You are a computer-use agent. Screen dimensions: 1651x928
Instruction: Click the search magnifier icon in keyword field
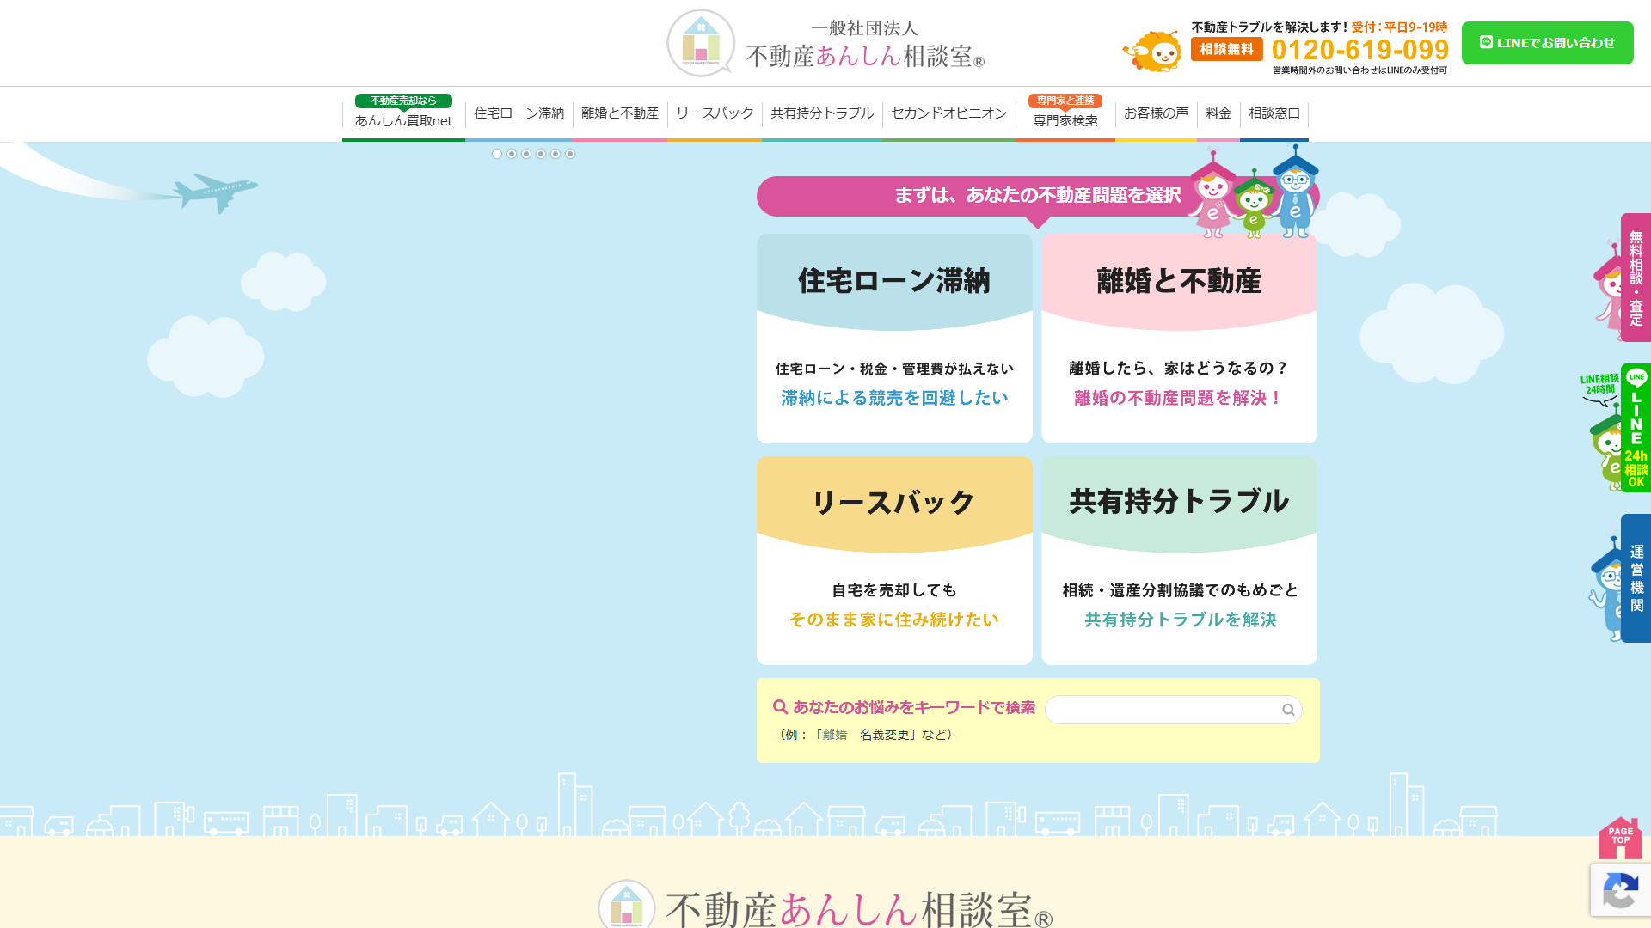tap(1287, 710)
